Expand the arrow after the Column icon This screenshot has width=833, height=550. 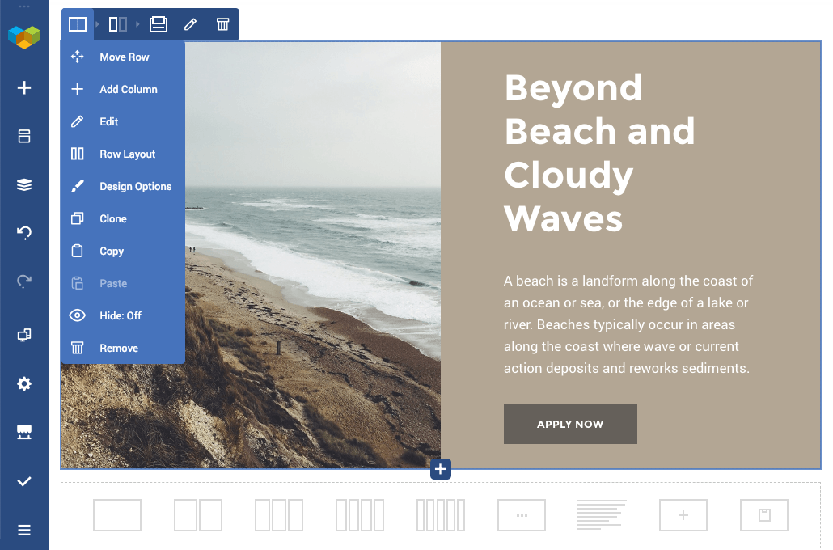137,24
